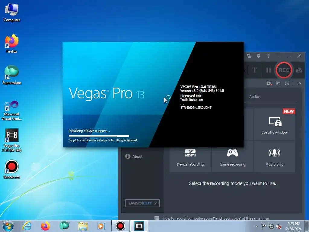This screenshot has width=309, height=232.
Task: Start recording with the red REC button
Action: (284, 70)
